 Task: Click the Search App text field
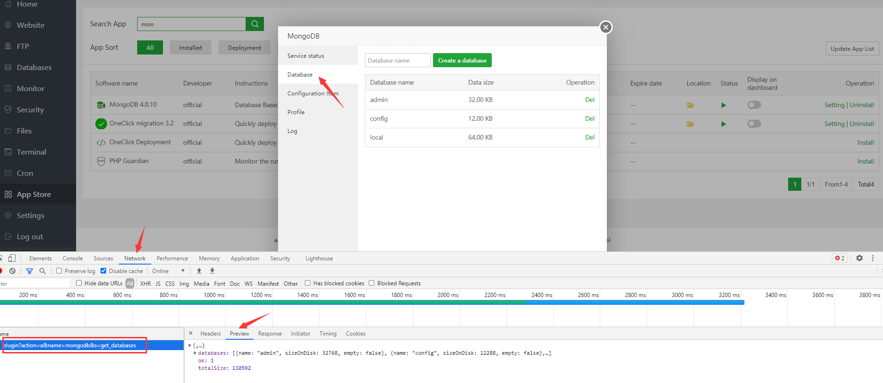pyautogui.click(x=192, y=24)
